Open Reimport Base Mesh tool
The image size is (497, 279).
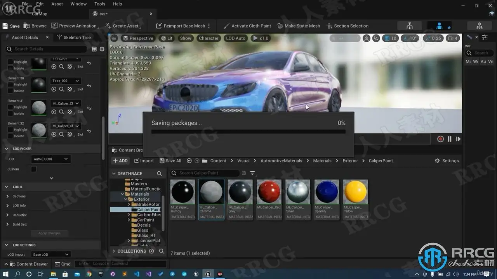coord(180,26)
